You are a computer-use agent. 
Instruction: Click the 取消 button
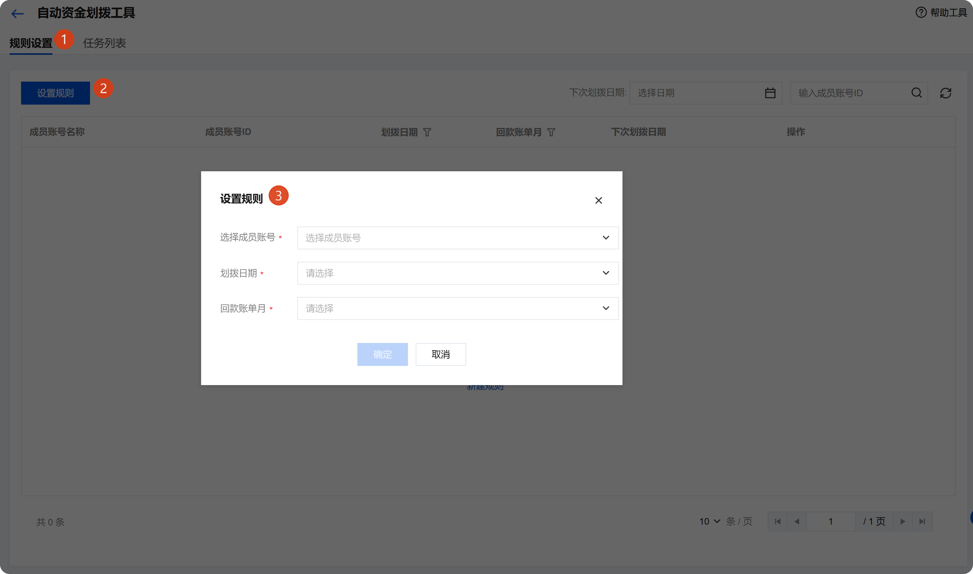(x=441, y=354)
